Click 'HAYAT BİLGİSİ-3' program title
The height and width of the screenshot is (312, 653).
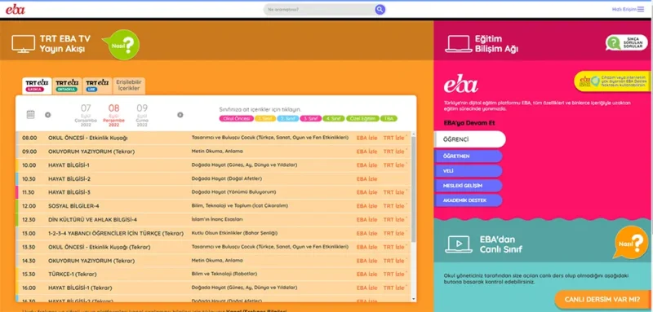69,192
